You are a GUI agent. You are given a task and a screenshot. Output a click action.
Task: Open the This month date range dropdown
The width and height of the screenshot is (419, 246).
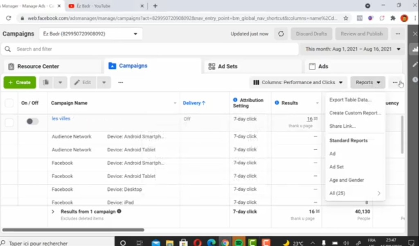pos(353,49)
